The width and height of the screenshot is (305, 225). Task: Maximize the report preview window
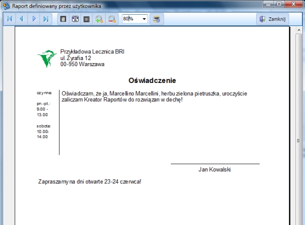279,4
